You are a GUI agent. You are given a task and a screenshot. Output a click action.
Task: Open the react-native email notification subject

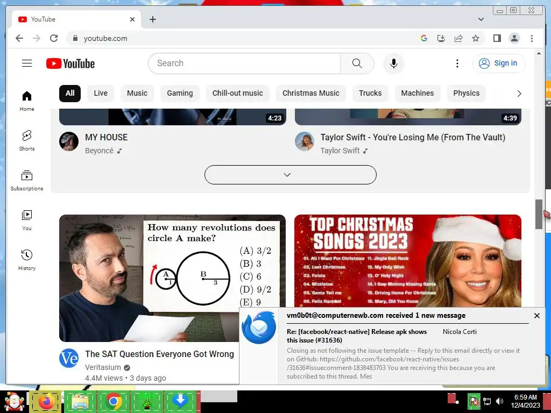pos(357,336)
